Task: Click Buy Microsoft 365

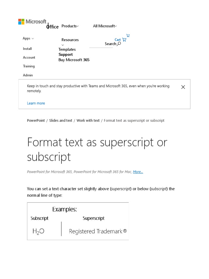Action: (74, 60)
